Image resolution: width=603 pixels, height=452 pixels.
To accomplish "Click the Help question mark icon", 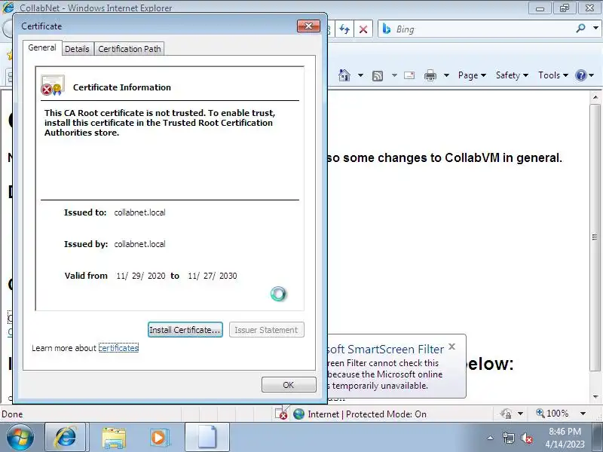I will click(580, 75).
